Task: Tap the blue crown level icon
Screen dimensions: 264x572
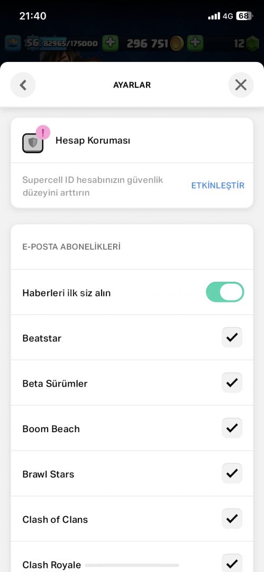Action: tap(13, 43)
